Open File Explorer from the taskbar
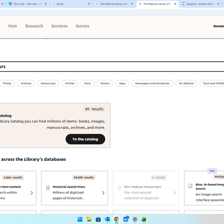 89,220
